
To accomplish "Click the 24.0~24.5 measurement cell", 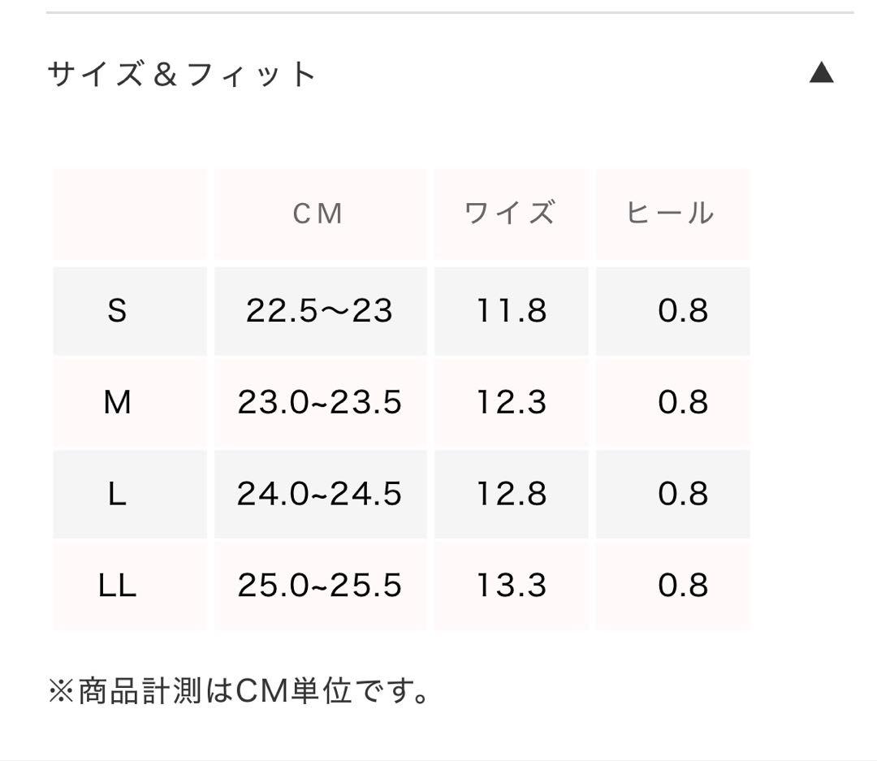I will 318,494.
